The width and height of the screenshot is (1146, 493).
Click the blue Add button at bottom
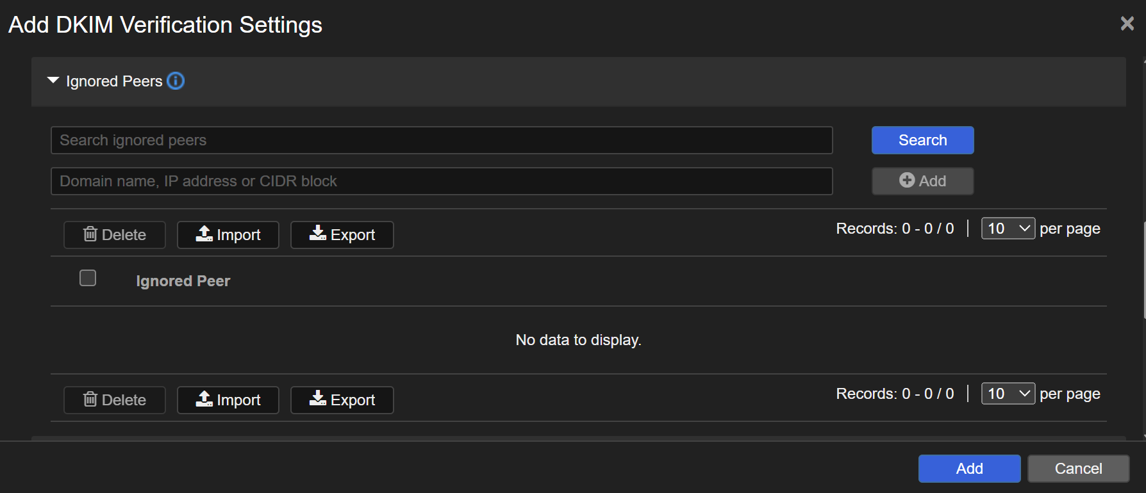969,469
